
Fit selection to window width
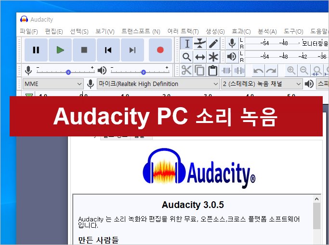(317, 71)
